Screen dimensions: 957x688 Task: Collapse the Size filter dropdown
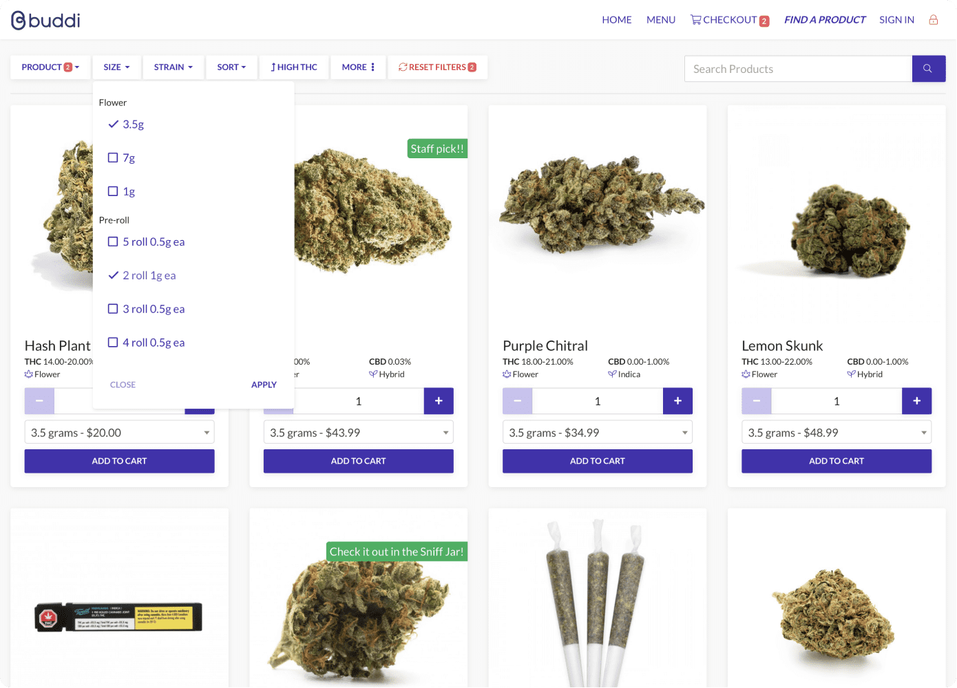117,67
